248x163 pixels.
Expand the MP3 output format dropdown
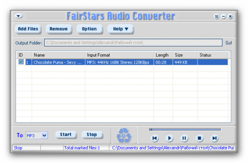click(x=44, y=135)
